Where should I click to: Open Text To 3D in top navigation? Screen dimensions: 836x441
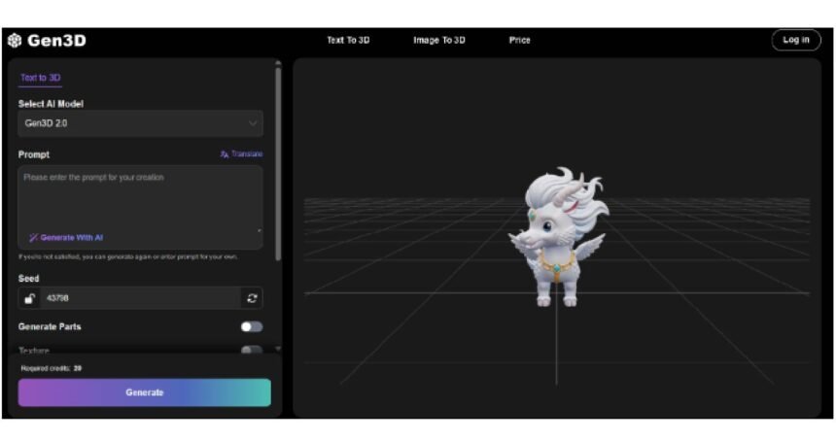click(x=348, y=40)
